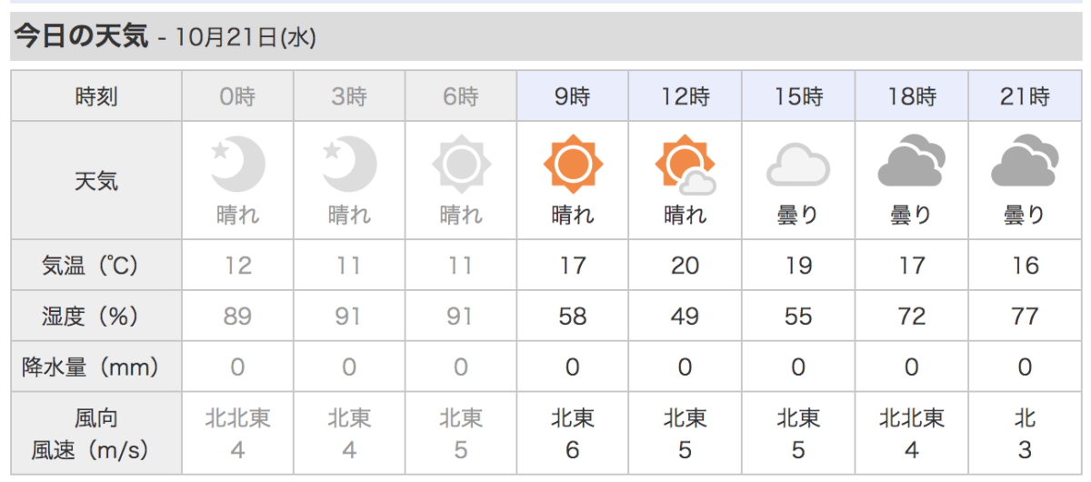
Task: Click the 今日の天気 heading
Action: pos(79,36)
